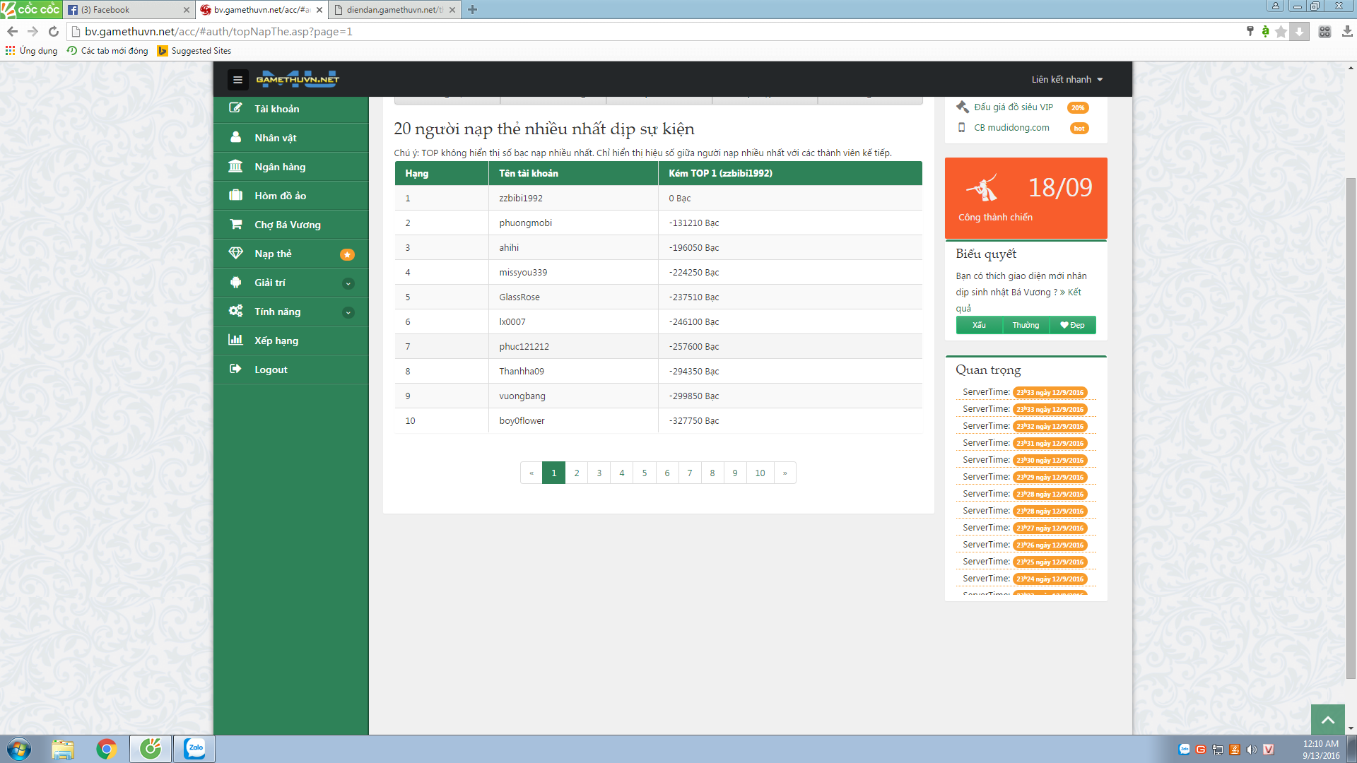Open the CB mudidong.com link
This screenshot has width=1357, height=763.
pyautogui.click(x=1011, y=128)
